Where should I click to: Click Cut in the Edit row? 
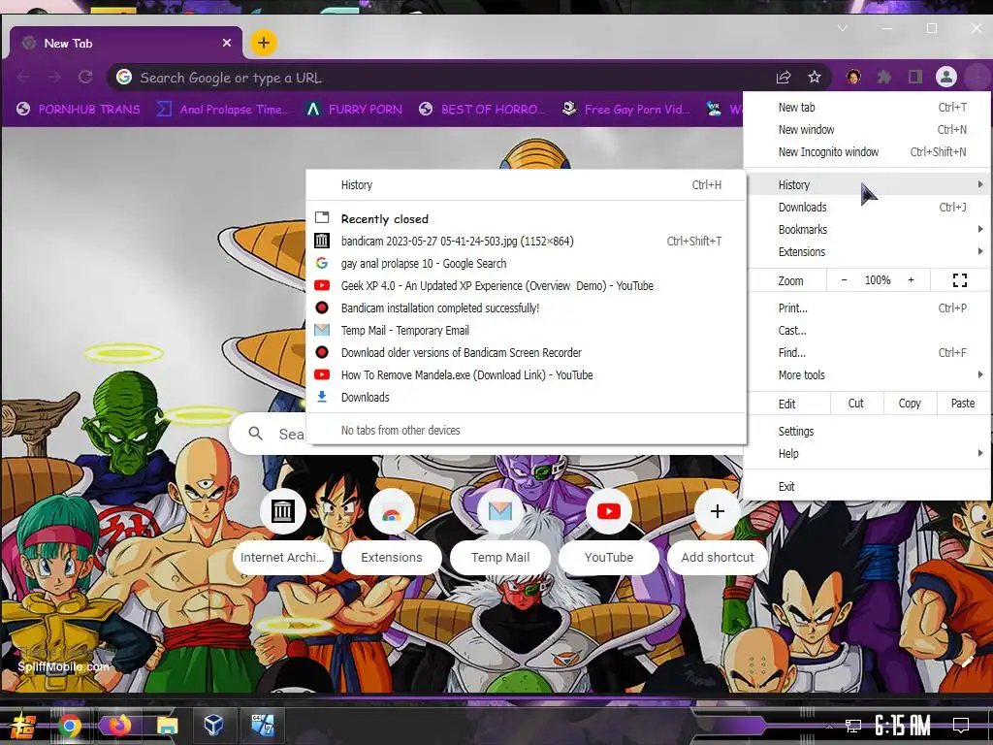click(x=855, y=403)
